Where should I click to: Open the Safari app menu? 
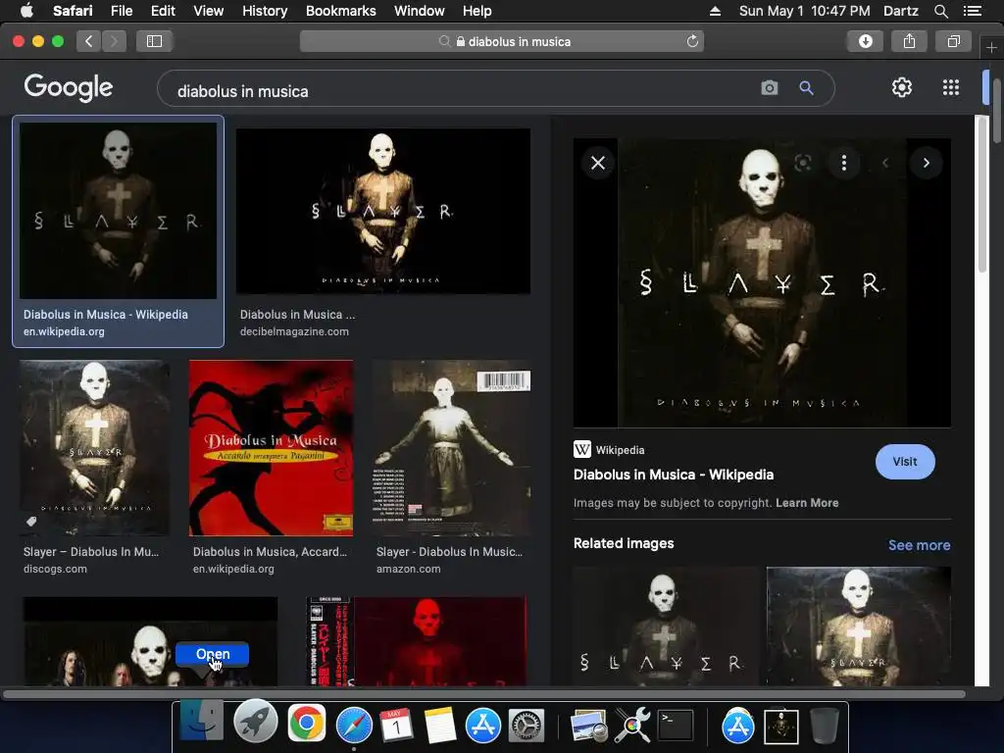pyautogui.click(x=73, y=11)
